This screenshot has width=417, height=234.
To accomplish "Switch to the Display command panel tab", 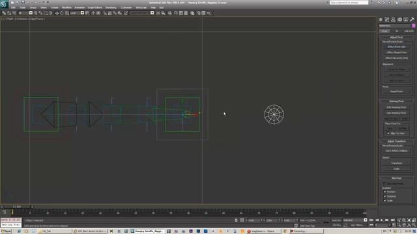I will [x=406, y=19].
